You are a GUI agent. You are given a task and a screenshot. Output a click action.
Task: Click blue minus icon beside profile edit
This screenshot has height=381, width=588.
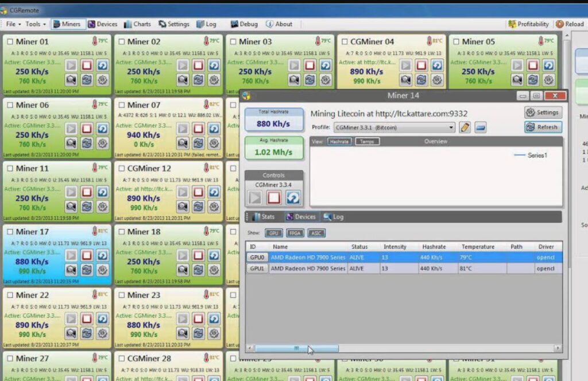481,127
